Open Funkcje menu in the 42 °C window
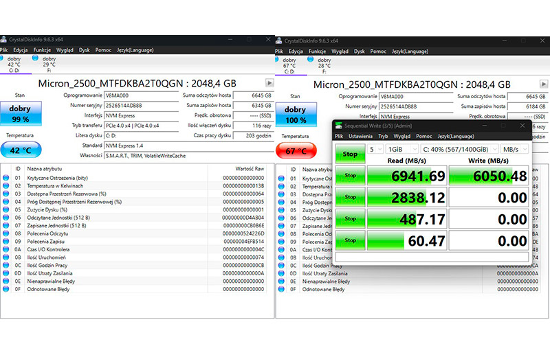Image resolution: width=550 pixels, height=357 pixels. 42,50
